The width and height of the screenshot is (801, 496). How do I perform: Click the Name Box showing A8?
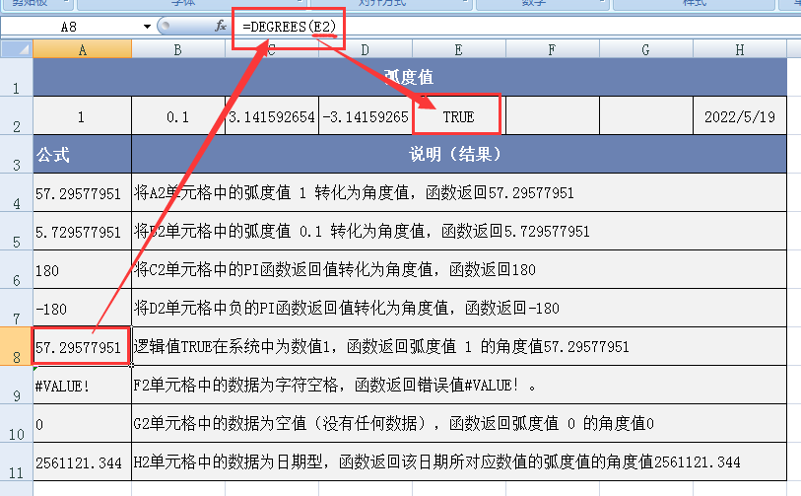click(69, 26)
